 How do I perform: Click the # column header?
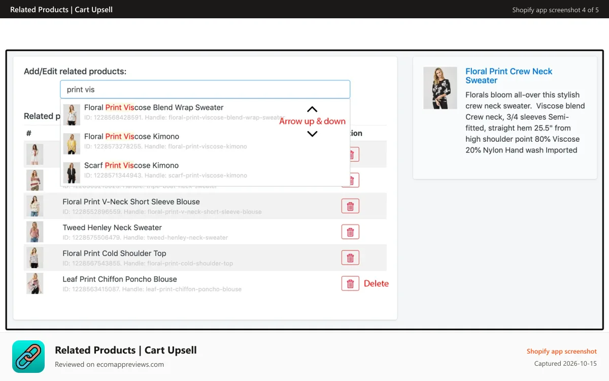[x=29, y=133]
